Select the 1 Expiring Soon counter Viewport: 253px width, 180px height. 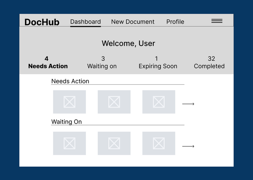158,62
